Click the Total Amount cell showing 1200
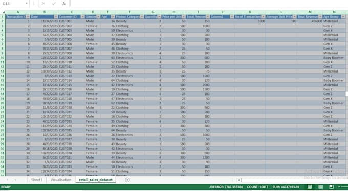This screenshot has width=348, height=191. tap(198, 158)
